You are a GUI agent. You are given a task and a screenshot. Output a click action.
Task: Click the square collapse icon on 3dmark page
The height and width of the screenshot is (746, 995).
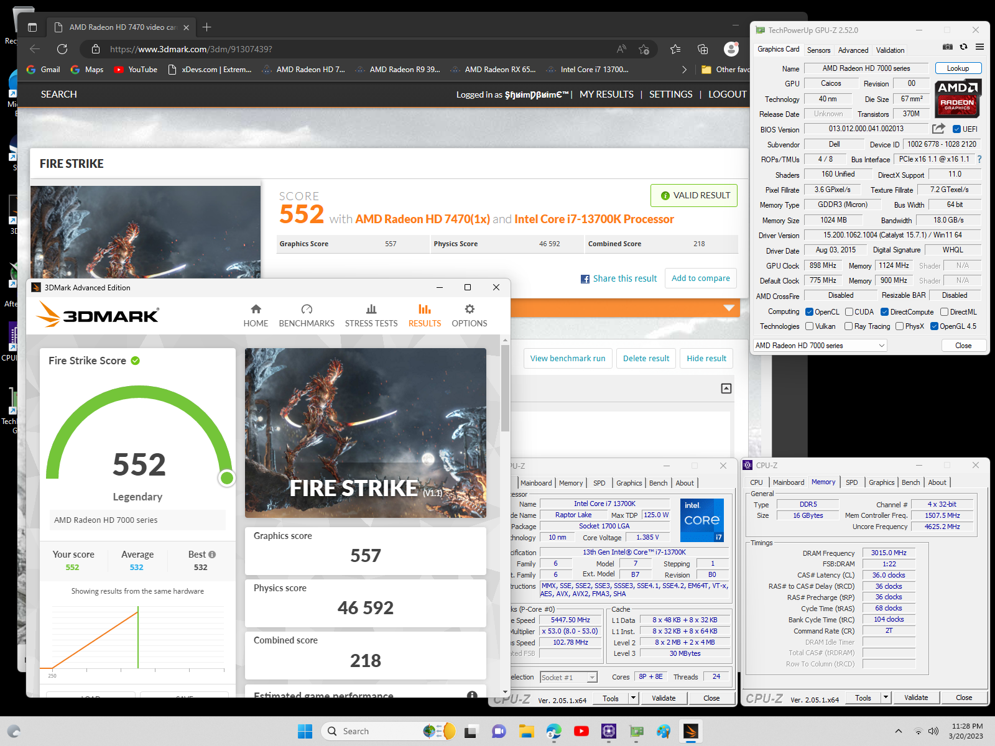(x=726, y=389)
